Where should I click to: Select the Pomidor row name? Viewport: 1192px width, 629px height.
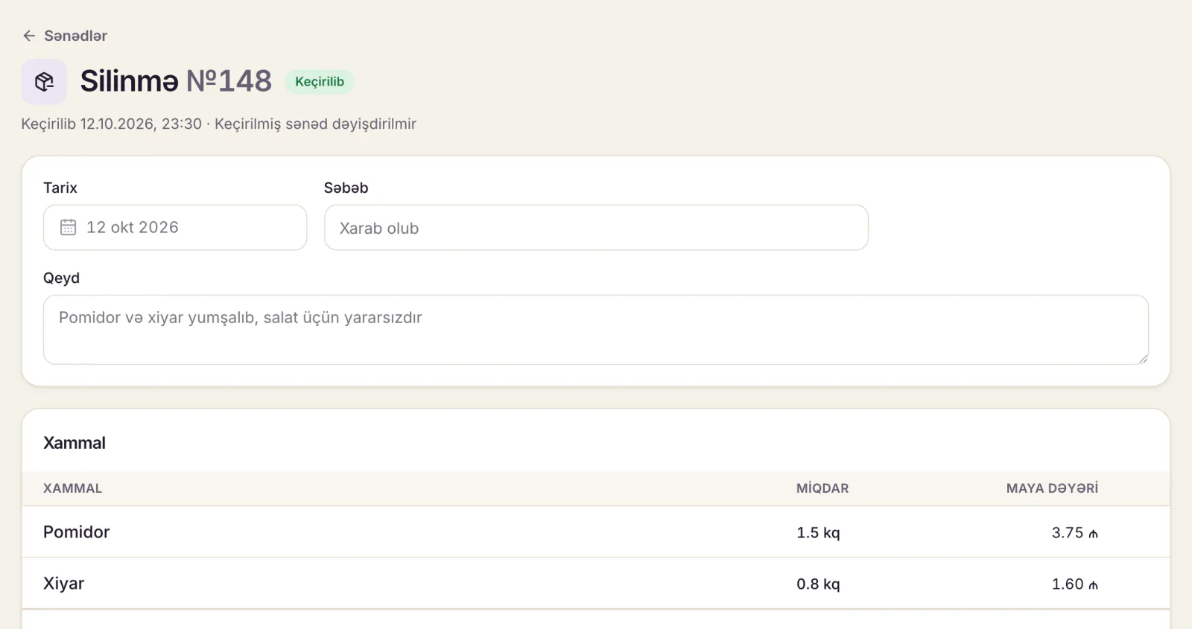coord(76,532)
